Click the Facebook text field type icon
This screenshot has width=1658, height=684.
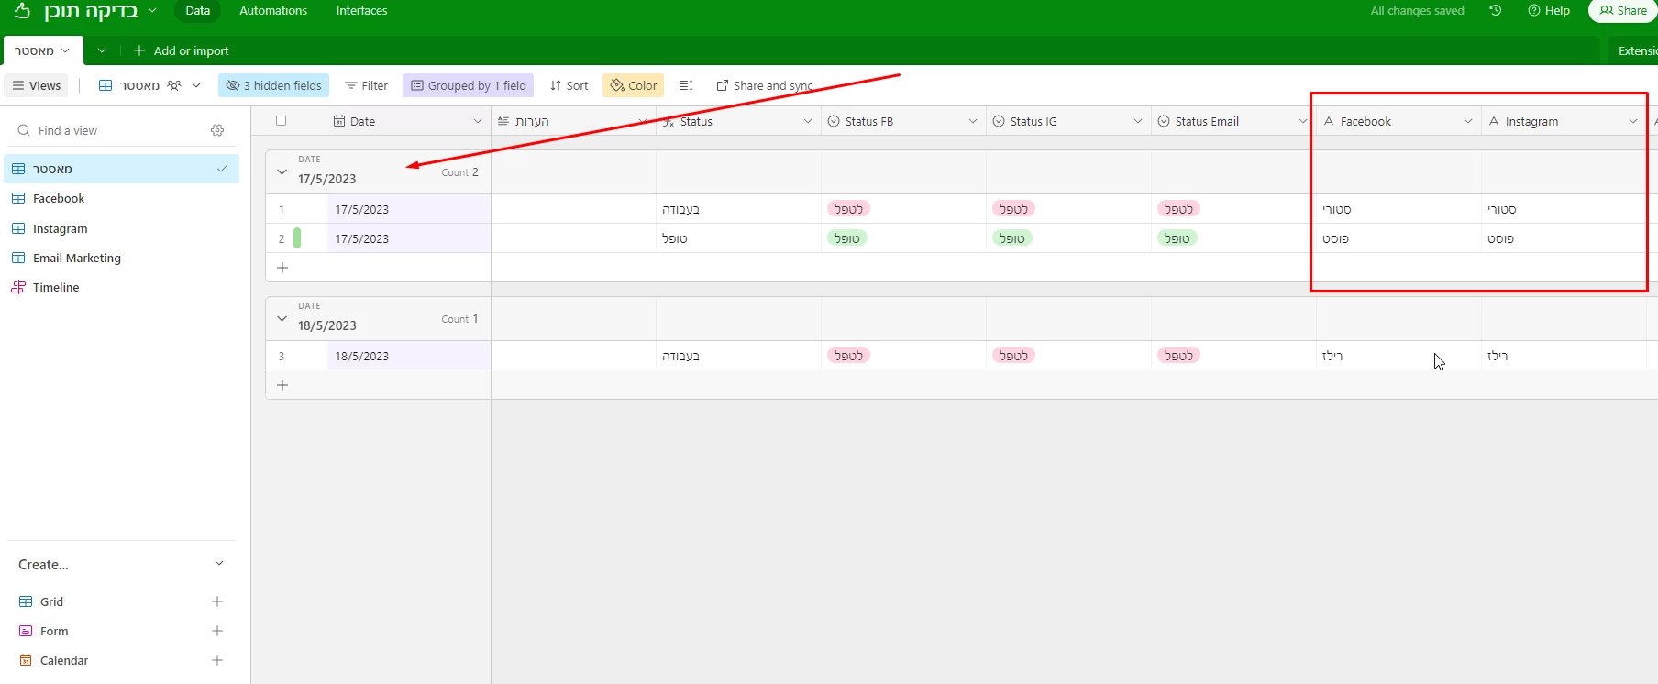1329,121
